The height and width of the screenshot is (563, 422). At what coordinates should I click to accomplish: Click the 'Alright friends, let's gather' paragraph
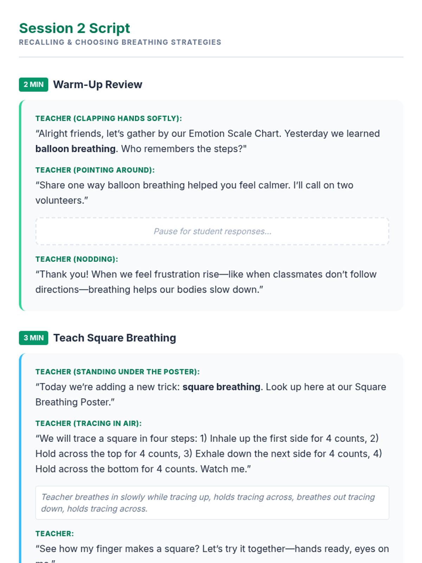coord(208,141)
